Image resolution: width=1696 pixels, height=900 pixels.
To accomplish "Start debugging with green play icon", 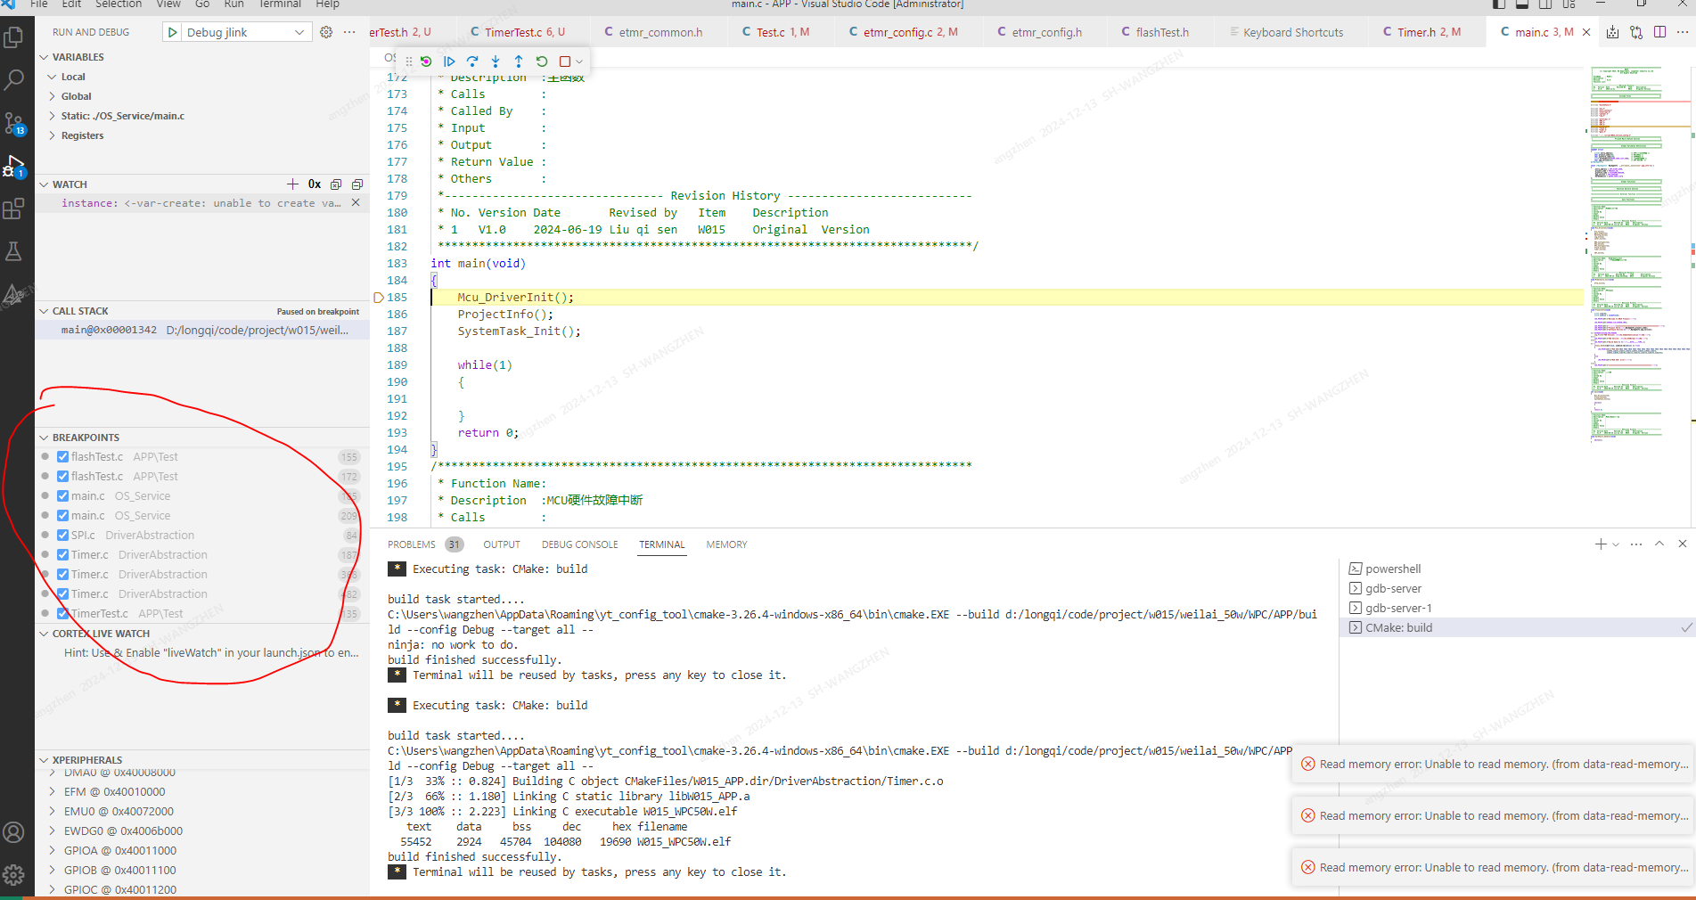I will tap(173, 32).
